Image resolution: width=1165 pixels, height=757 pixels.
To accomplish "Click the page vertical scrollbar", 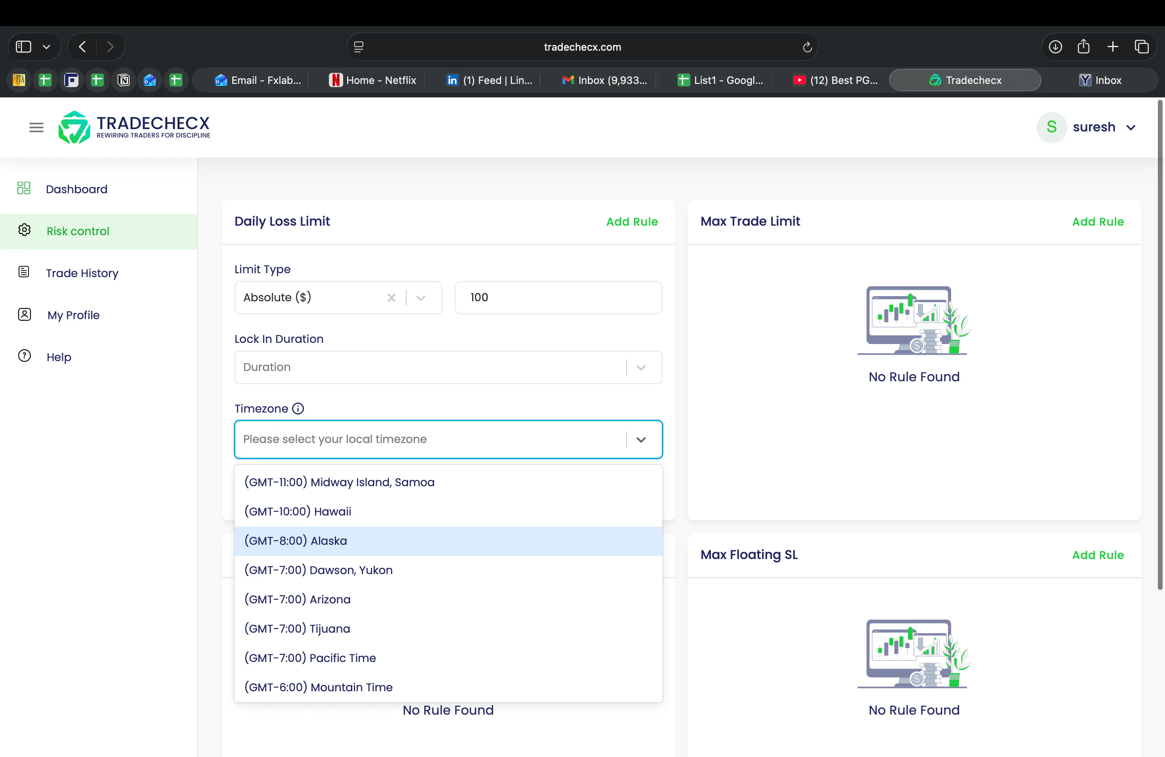I will (x=1160, y=345).
